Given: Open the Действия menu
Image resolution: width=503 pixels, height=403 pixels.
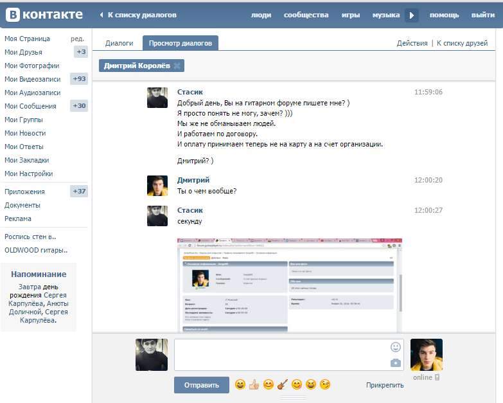Looking at the screenshot, I should point(412,43).
